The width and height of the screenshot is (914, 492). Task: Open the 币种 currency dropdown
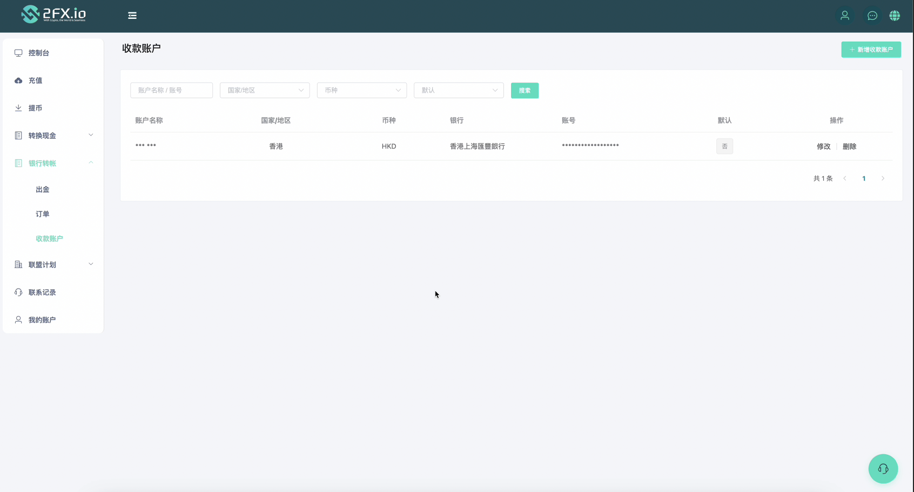(x=361, y=90)
